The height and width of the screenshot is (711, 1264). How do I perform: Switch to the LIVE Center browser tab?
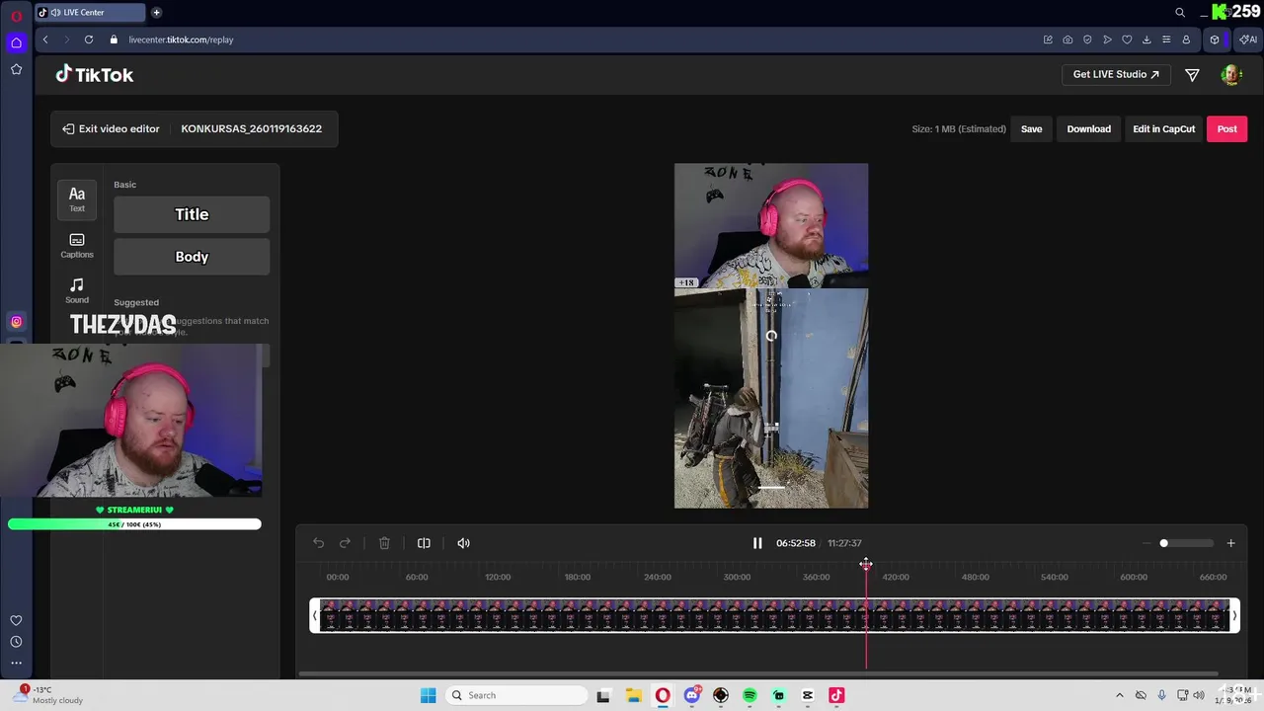point(92,13)
